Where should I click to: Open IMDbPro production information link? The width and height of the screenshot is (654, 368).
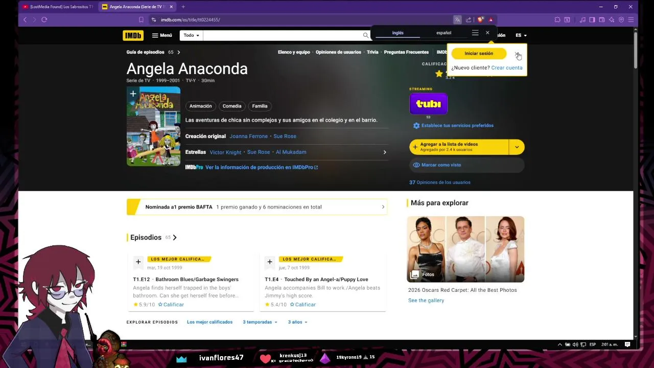click(262, 167)
